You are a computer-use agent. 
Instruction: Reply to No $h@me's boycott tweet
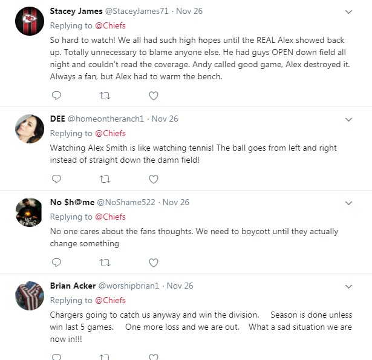(x=56, y=263)
